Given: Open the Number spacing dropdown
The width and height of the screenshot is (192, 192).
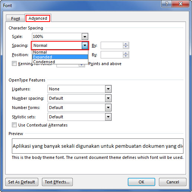Looking at the screenshot, I should (x=108, y=98).
